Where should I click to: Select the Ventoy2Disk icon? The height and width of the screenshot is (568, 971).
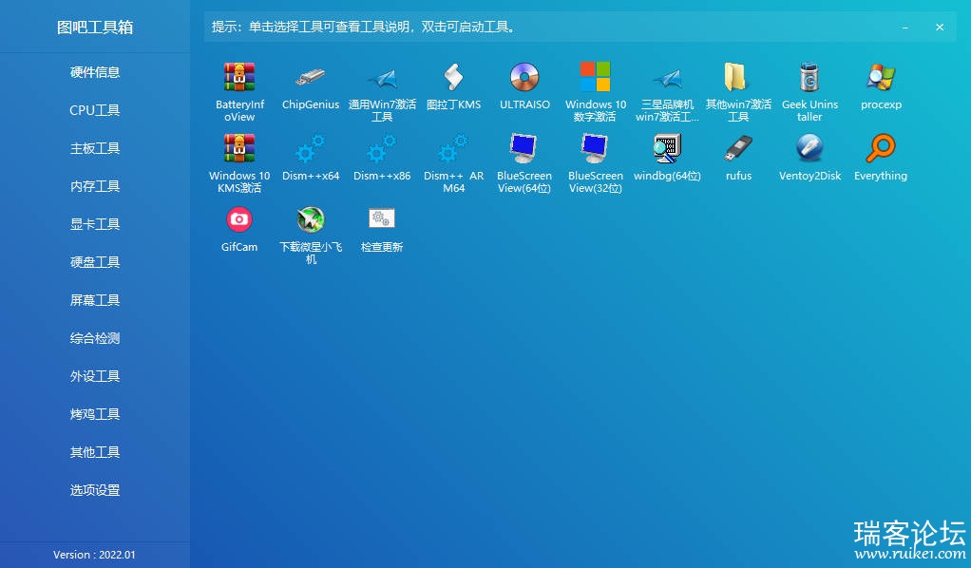pyautogui.click(x=809, y=148)
